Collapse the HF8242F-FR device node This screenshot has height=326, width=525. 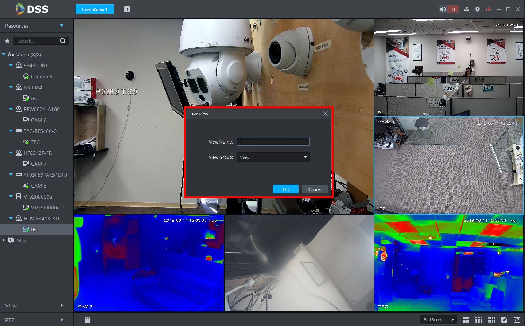[x=11, y=153]
